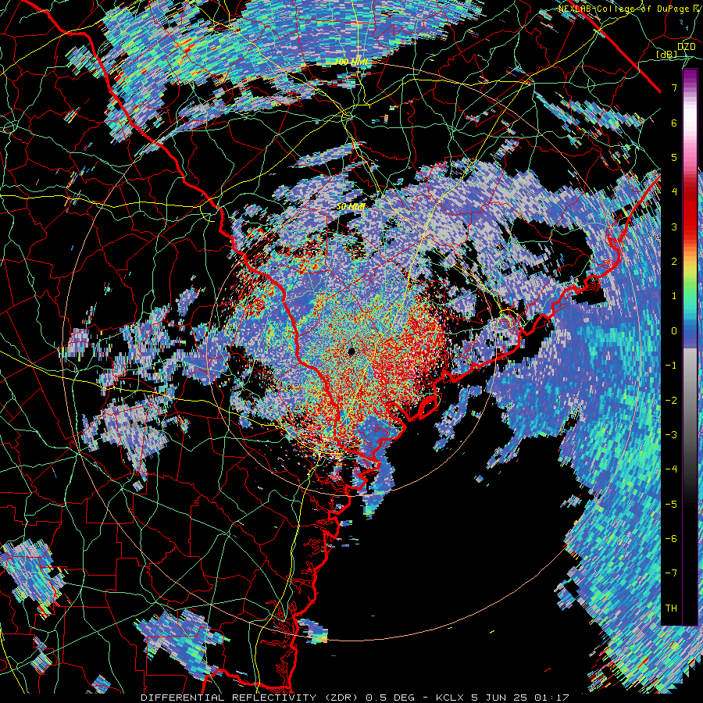Click the scale value "1"
The width and height of the screenshot is (703, 703).
tap(674, 296)
